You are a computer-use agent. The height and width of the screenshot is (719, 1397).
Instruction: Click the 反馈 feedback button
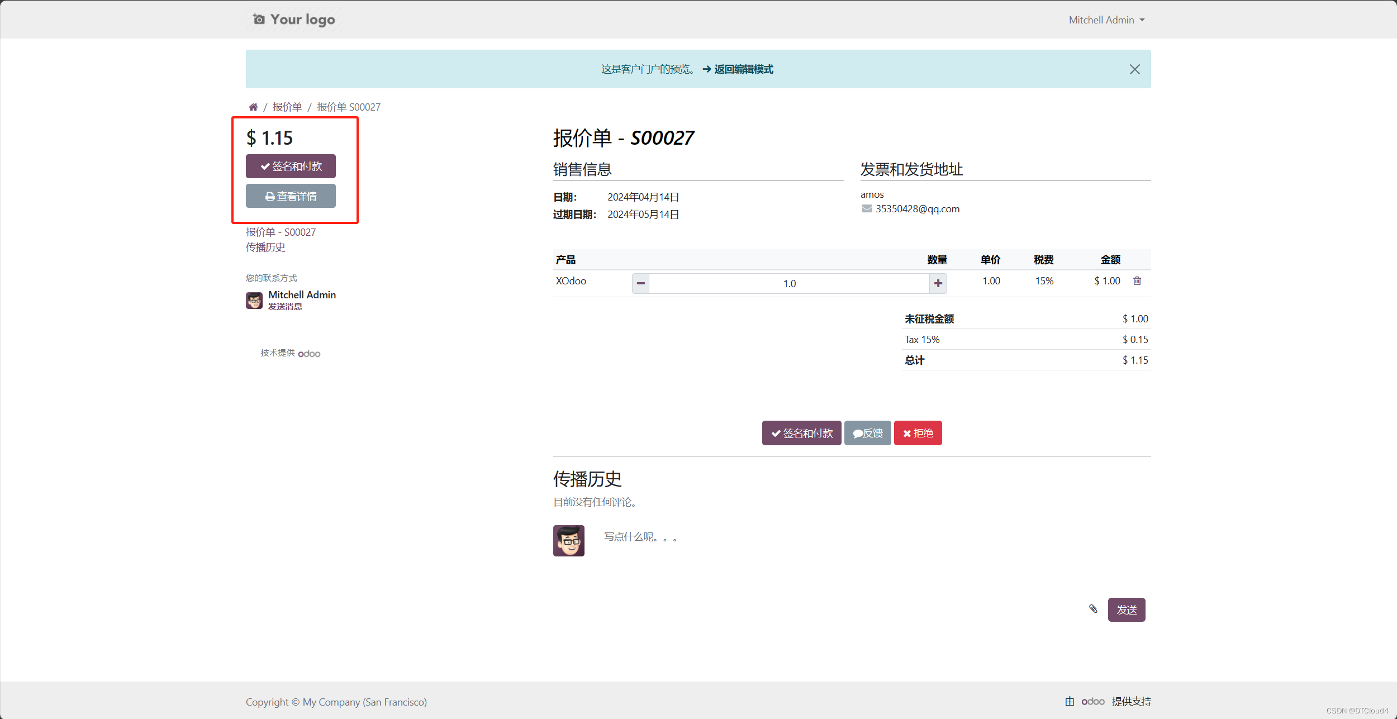[867, 433]
